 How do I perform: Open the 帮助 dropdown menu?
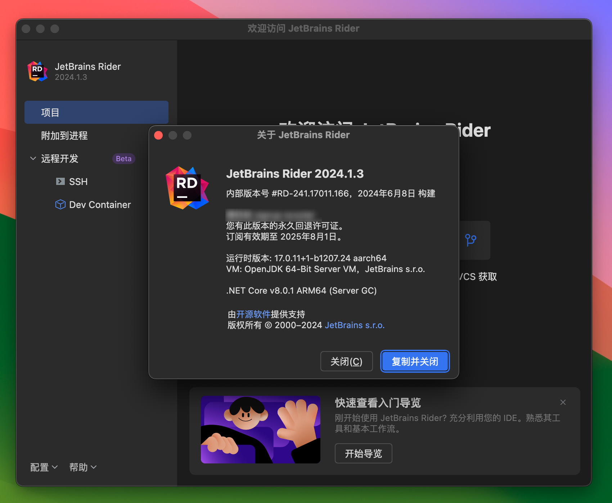(83, 467)
